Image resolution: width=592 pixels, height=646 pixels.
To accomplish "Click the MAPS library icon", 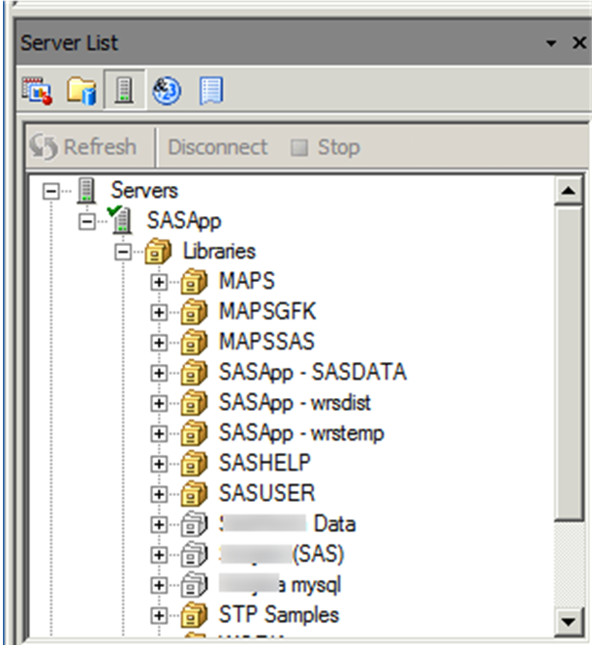I will pos(194,282).
